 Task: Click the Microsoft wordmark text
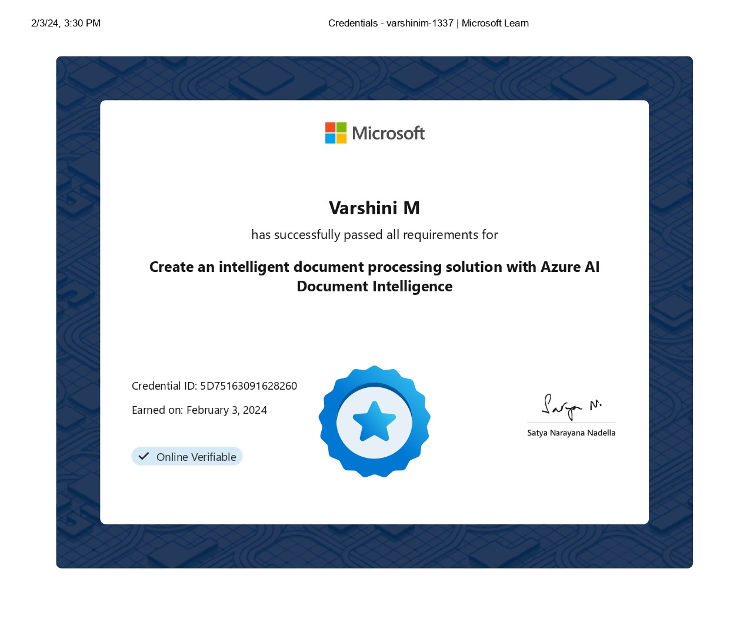(388, 133)
